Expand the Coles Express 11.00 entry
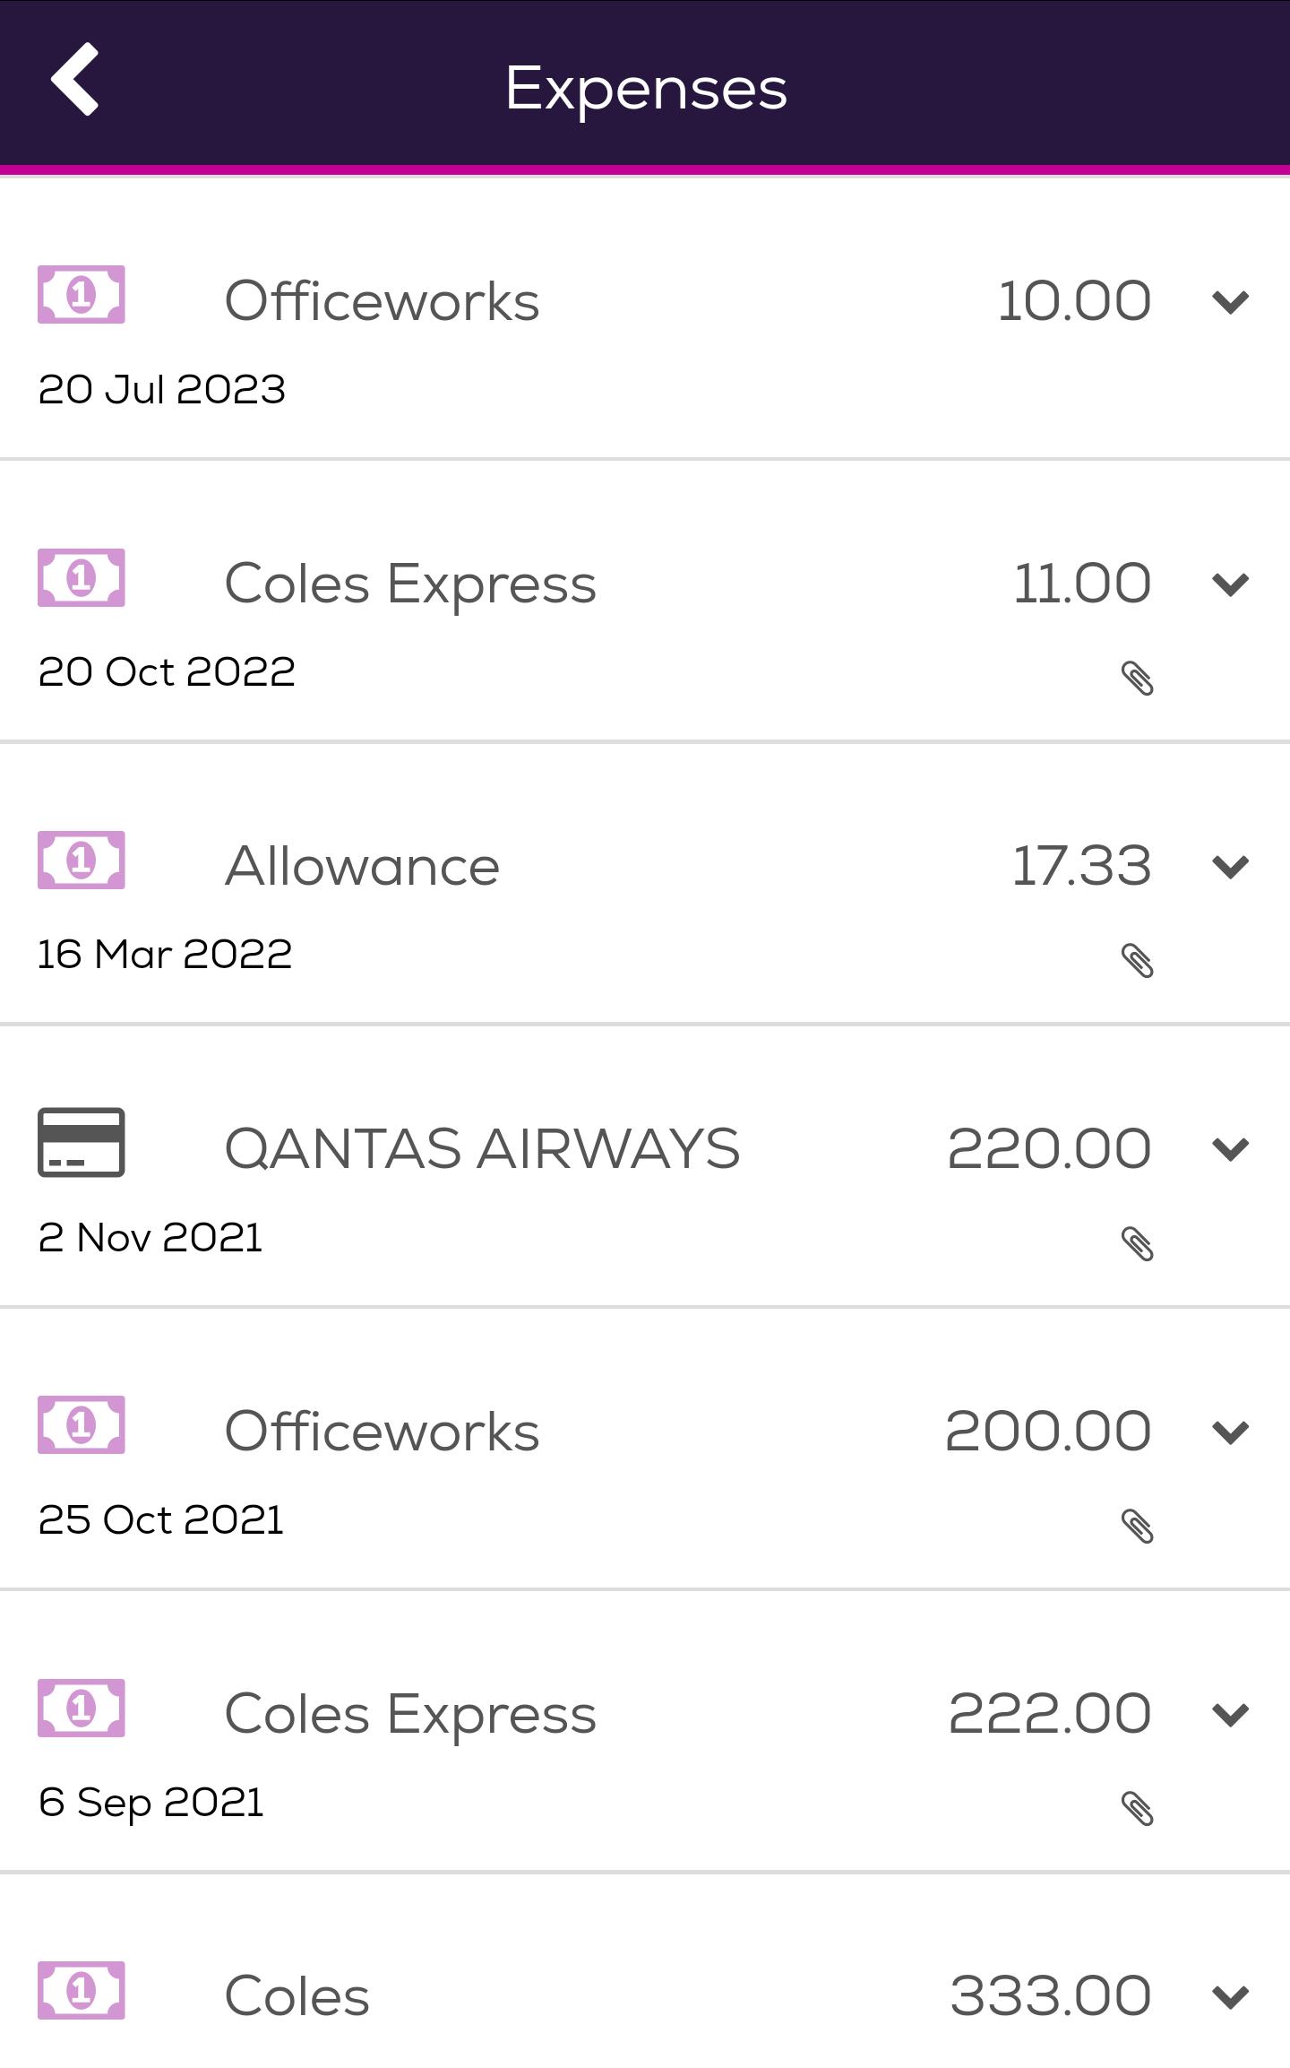Image resolution: width=1290 pixels, height=2068 pixels. coord(1230,584)
